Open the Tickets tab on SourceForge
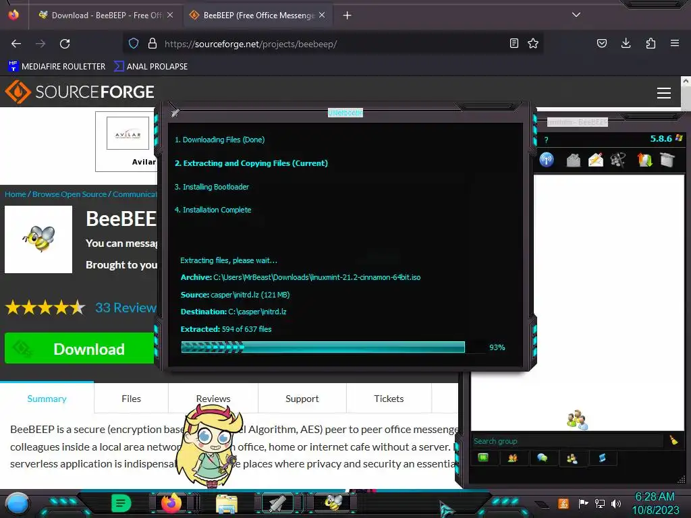 pos(389,399)
